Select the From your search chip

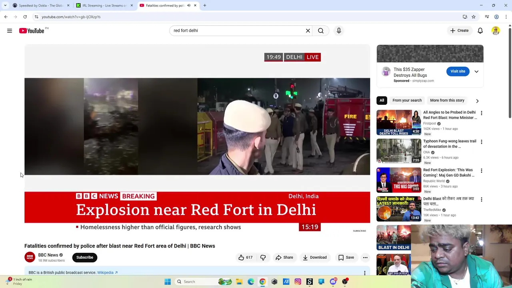click(407, 100)
